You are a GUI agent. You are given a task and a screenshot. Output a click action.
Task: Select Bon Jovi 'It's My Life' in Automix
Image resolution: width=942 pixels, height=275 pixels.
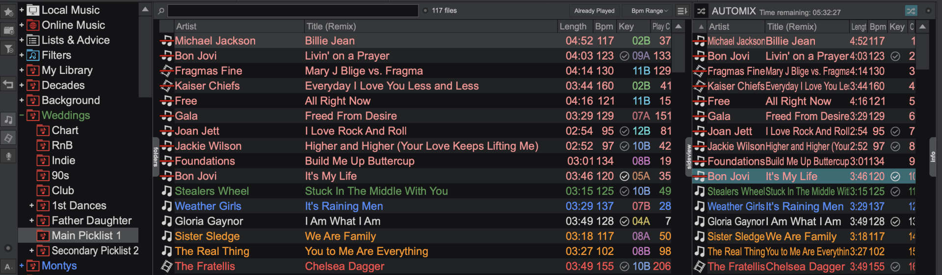coord(804,176)
